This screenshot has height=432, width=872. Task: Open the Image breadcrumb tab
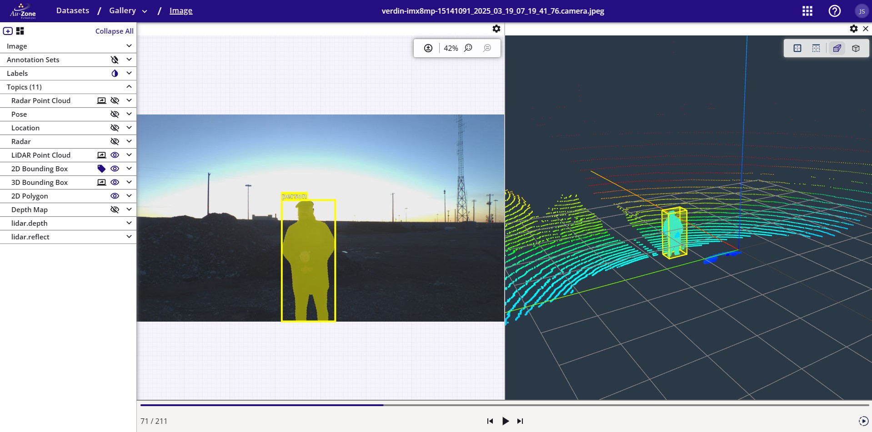[181, 10]
